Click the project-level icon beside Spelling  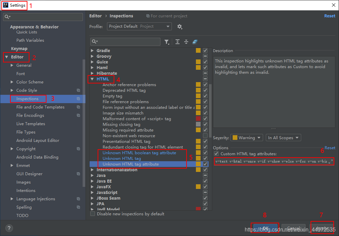pos(78,207)
